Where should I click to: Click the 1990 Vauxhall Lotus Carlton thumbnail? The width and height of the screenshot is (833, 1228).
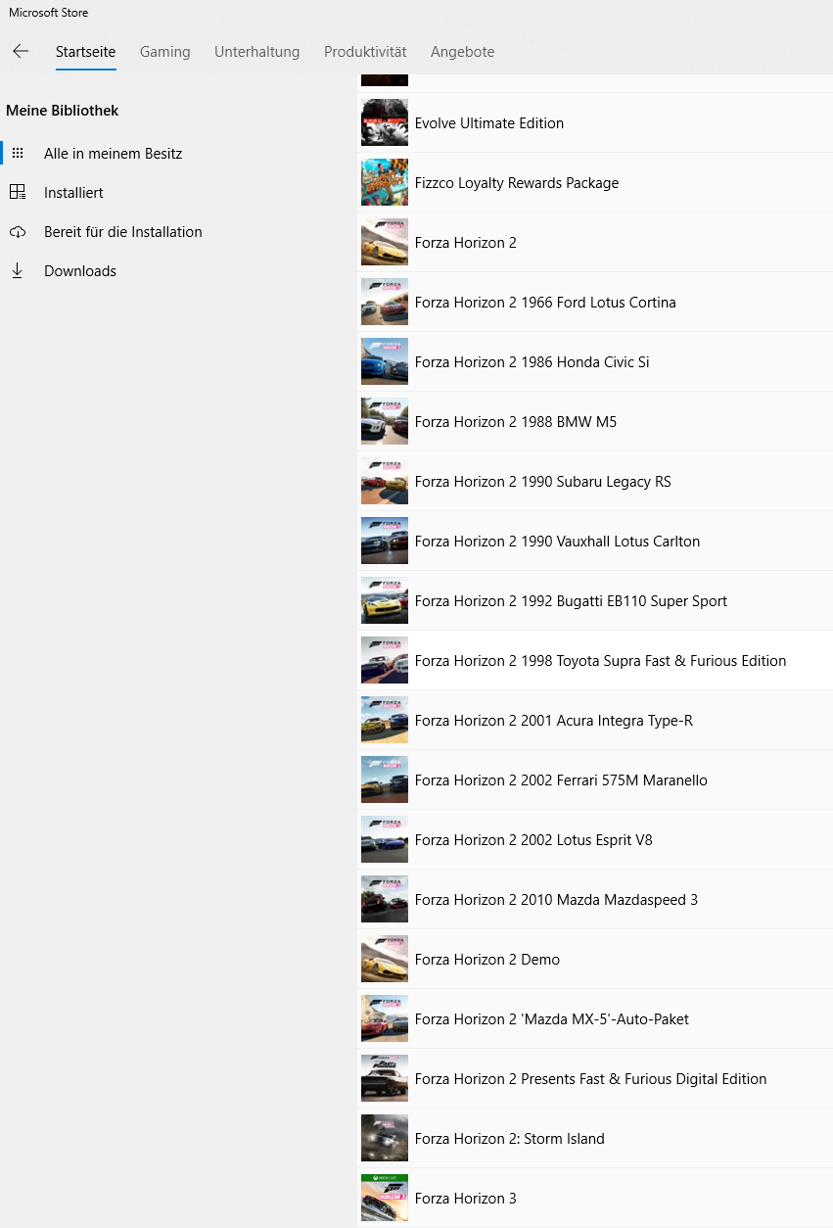tap(385, 541)
